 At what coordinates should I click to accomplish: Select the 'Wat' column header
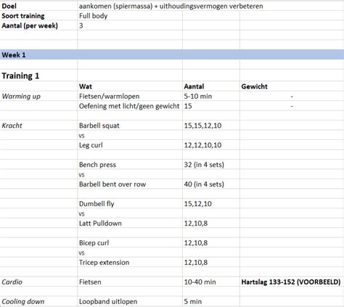coord(130,86)
